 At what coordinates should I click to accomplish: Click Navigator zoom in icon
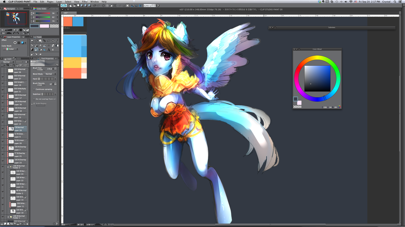17,30
